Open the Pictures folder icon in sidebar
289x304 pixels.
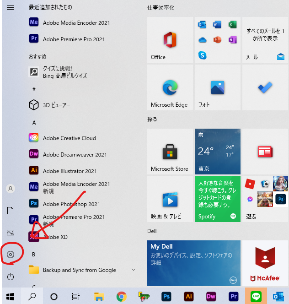click(x=11, y=233)
